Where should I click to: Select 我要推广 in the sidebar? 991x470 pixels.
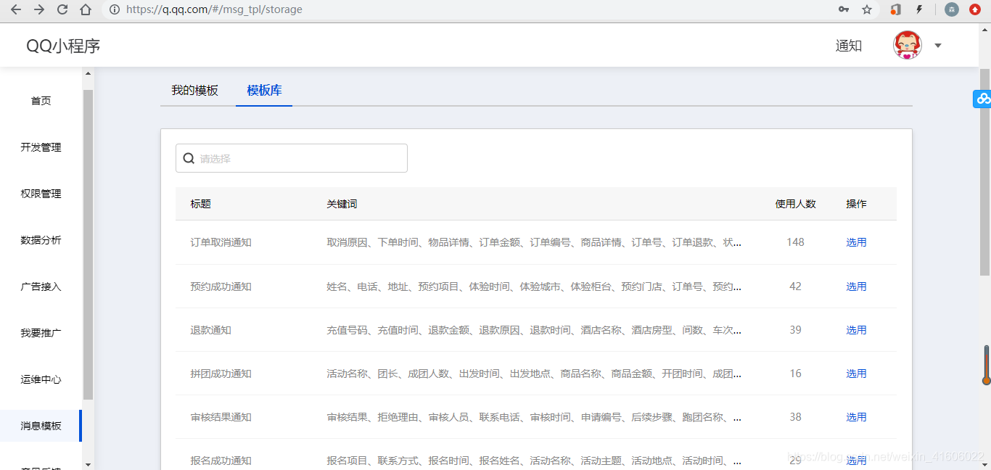click(x=41, y=333)
